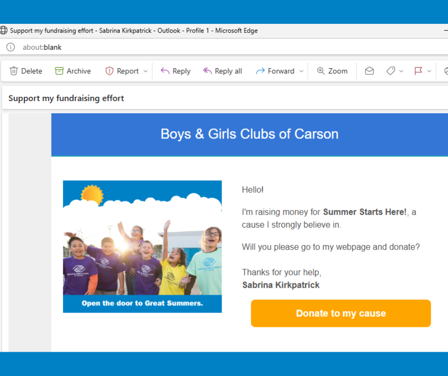Click the bold 'Summer Starts Here!' text

pyautogui.click(x=365, y=212)
